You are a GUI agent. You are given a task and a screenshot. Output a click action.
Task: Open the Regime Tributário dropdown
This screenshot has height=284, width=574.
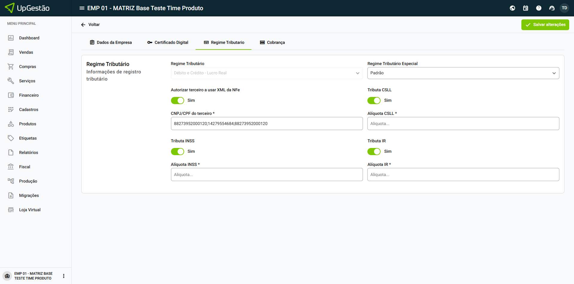tap(267, 73)
